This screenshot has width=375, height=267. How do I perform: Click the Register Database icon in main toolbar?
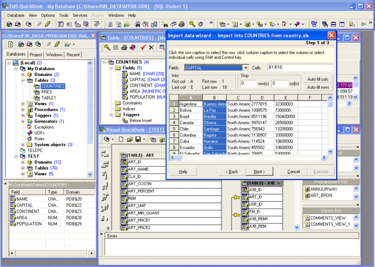tap(9, 24)
